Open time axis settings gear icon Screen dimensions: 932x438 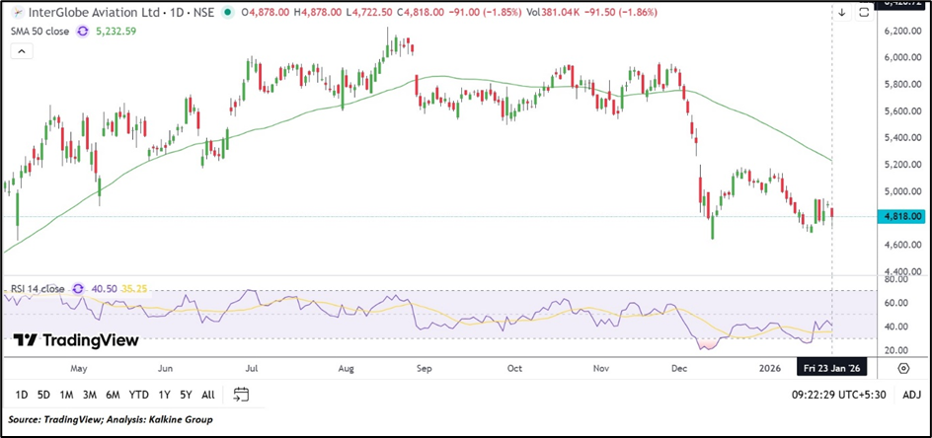point(903,368)
